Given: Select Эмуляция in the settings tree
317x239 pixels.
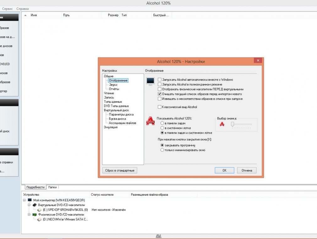Looking at the screenshot, I should pyautogui.click(x=110, y=127).
